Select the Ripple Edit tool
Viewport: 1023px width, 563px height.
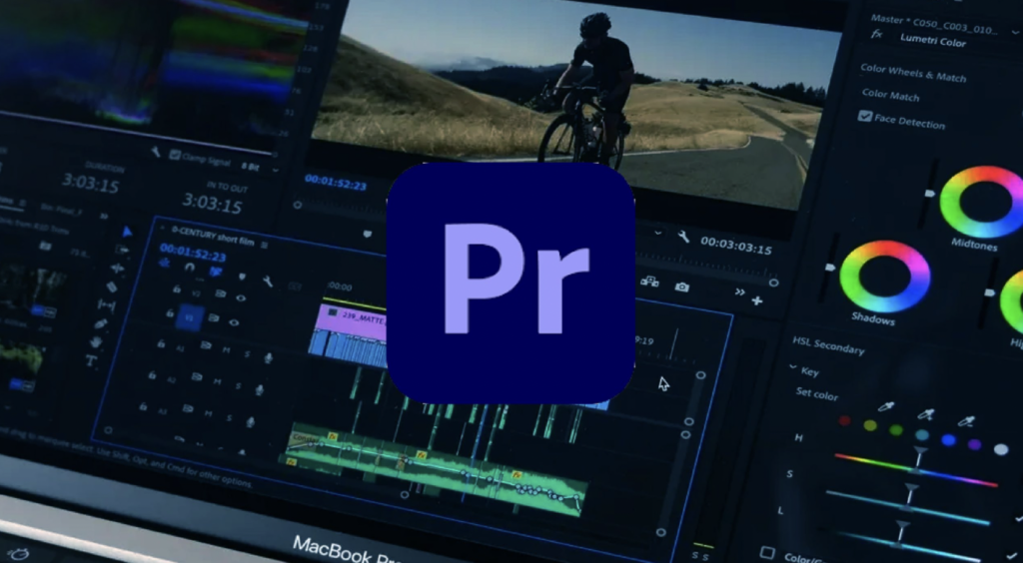tap(118, 268)
